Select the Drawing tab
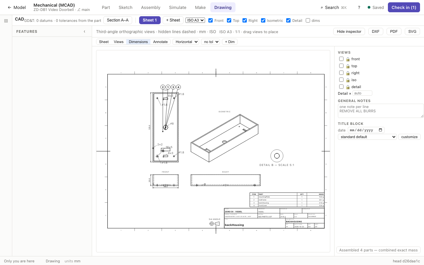 point(223,7)
